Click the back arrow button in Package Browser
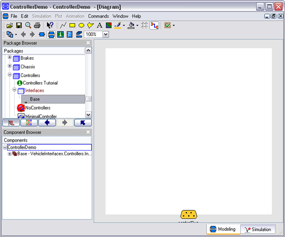Viewport: 285px width, 237px height. [47, 123]
